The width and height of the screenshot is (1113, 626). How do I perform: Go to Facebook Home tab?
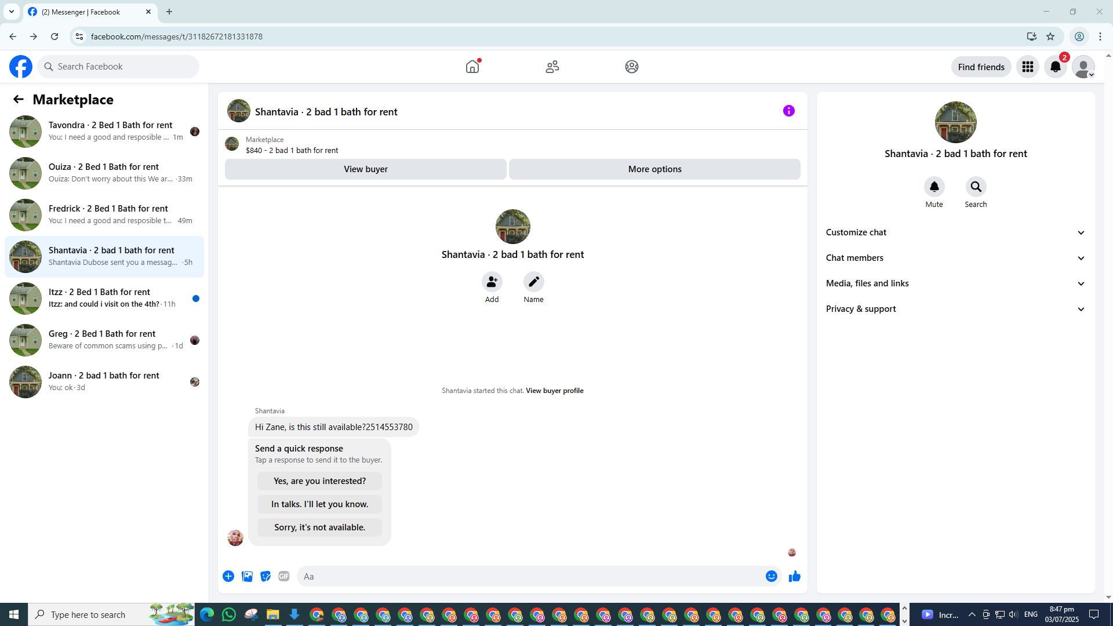(472, 67)
